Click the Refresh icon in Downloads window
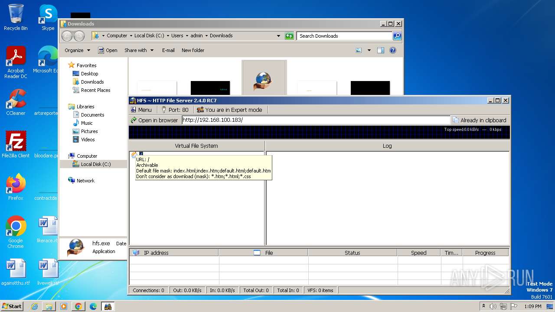 click(x=289, y=36)
